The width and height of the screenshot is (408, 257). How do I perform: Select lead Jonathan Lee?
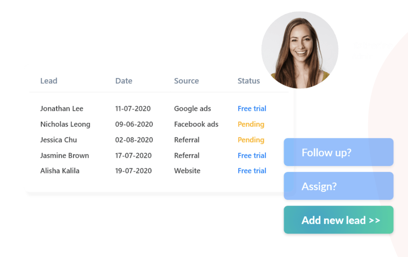click(62, 109)
